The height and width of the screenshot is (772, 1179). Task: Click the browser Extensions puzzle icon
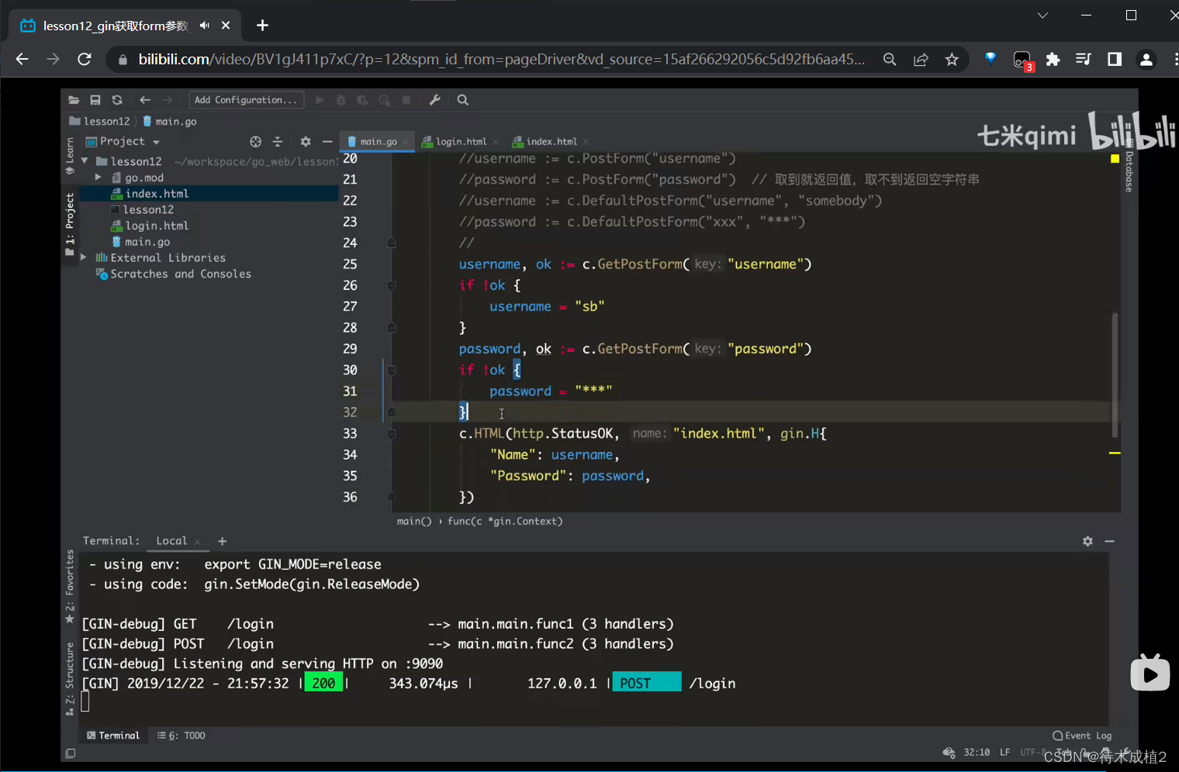point(1053,60)
